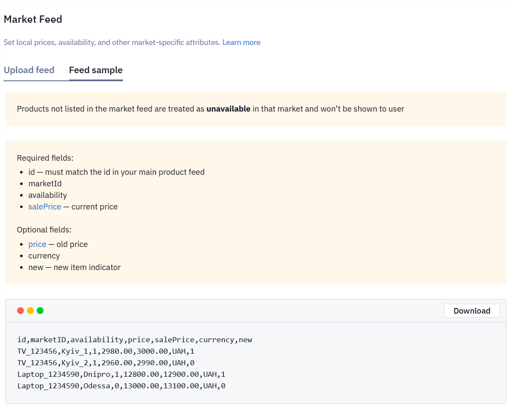The width and height of the screenshot is (512, 405).
Task: Select the Feed sample tab
Action: point(96,70)
